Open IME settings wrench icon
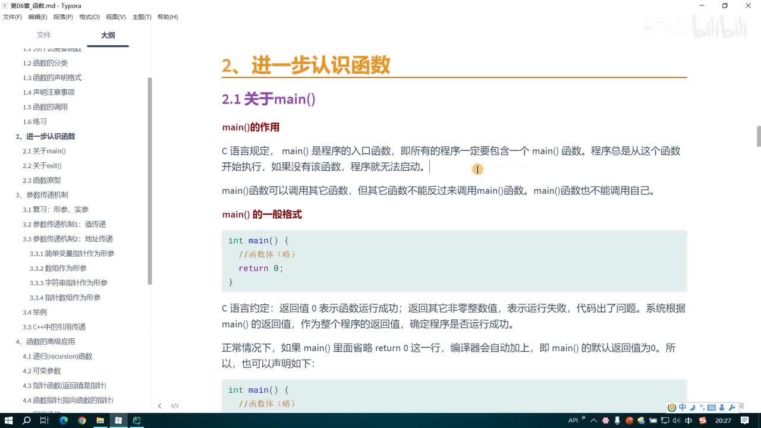 coord(732,407)
